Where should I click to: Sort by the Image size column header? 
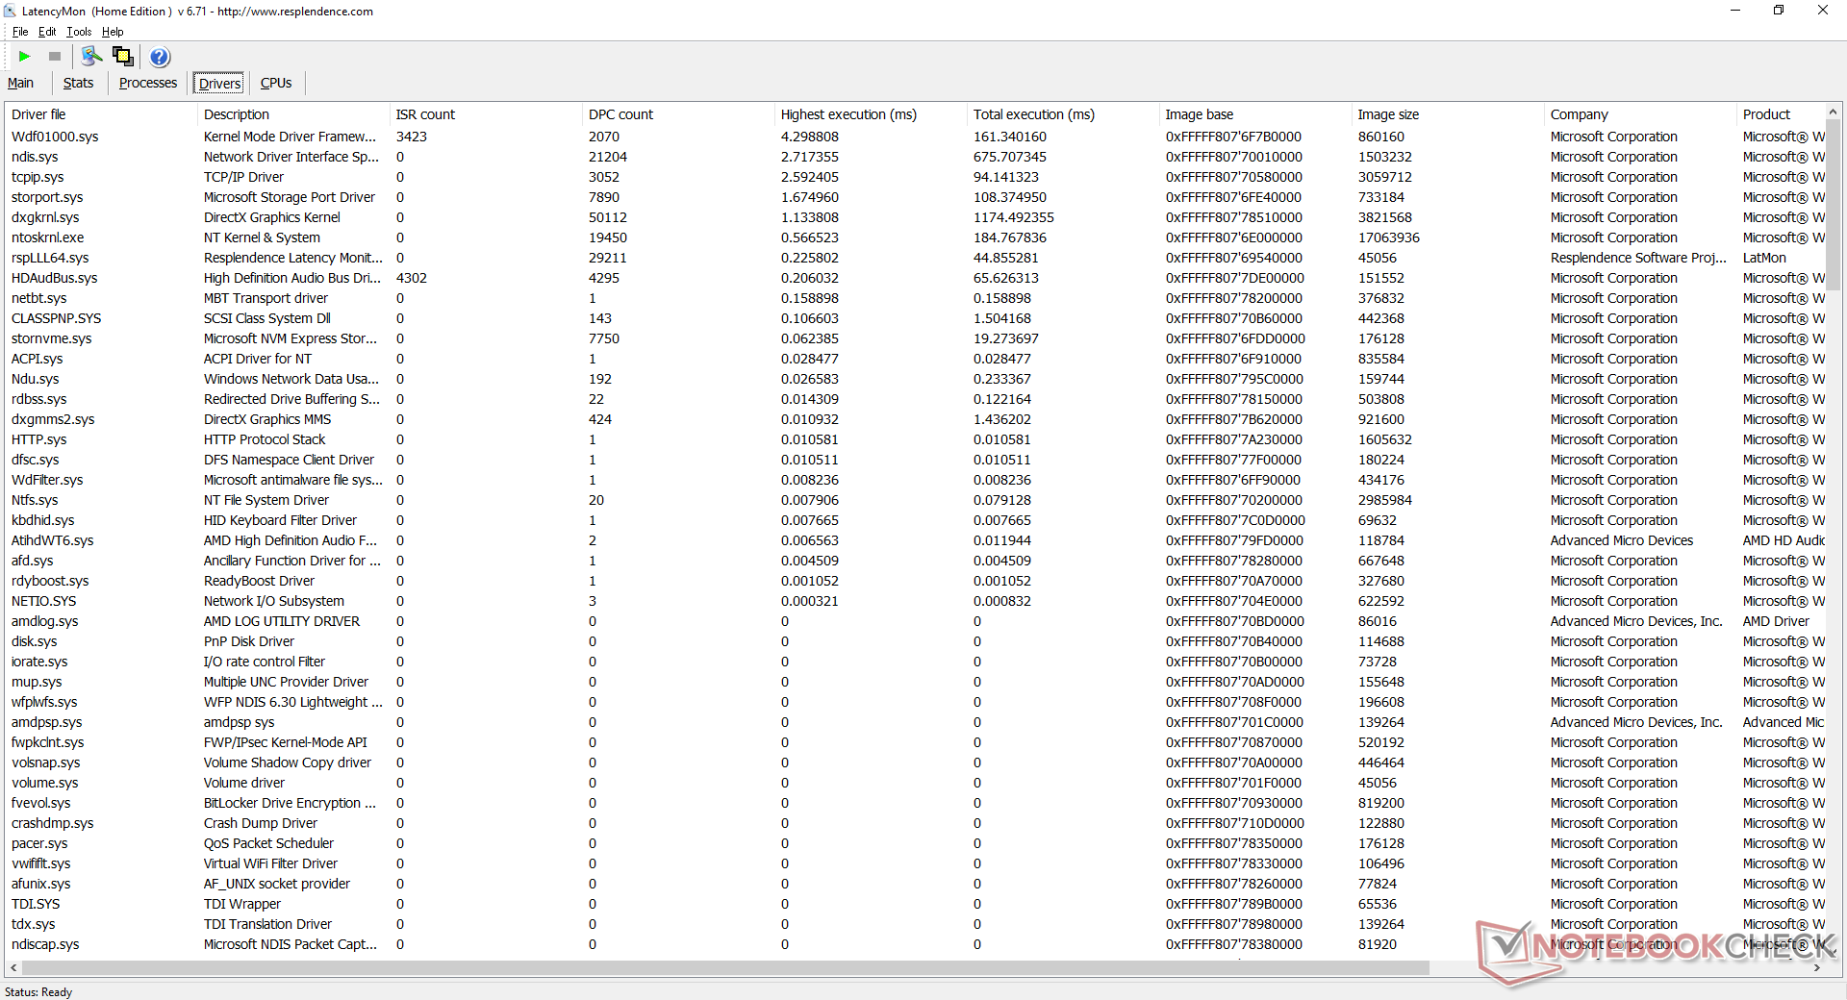click(x=1448, y=114)
